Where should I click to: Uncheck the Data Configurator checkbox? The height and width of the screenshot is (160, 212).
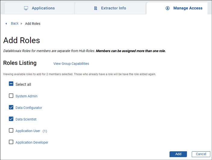pos(11,107)
